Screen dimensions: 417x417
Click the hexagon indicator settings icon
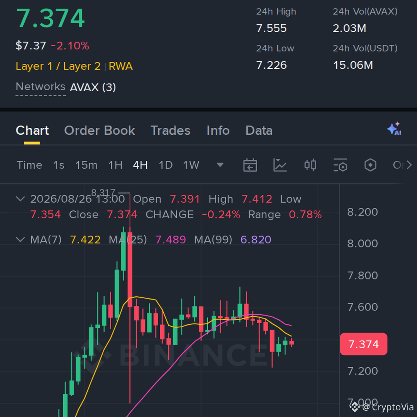coord(370,165)
